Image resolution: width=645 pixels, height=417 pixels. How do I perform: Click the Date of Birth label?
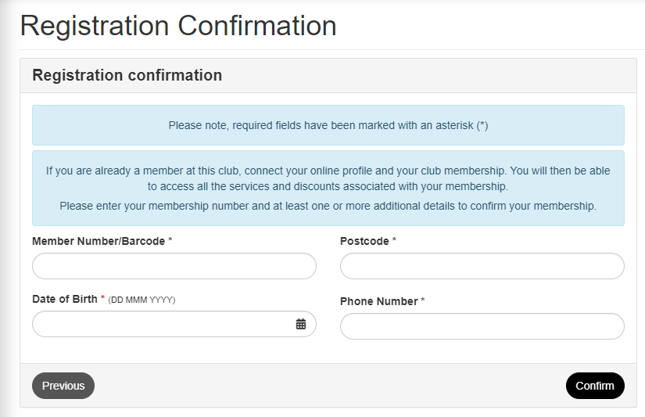[65, 299]
